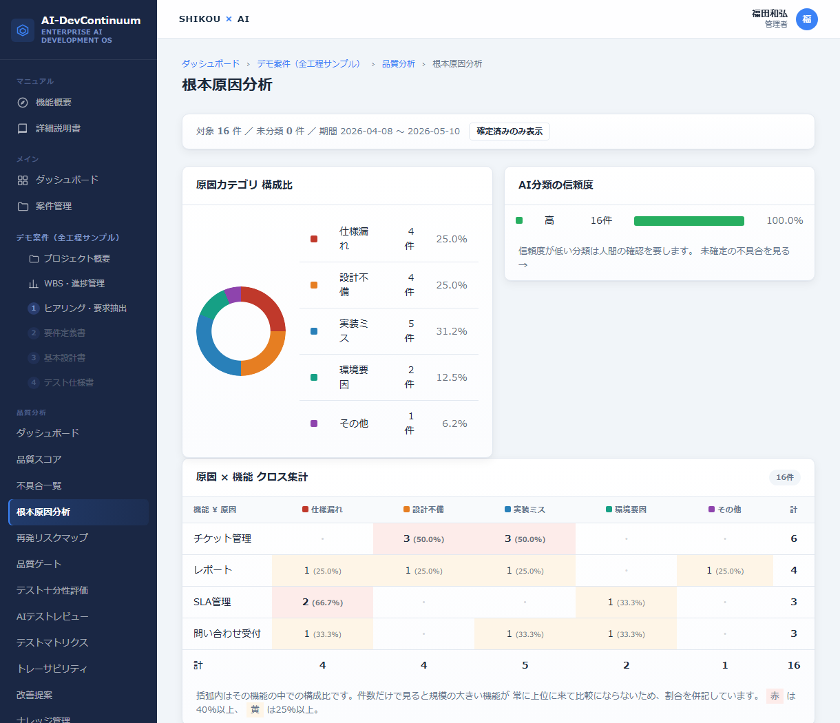840x723 pixels.
Task: Select step 1 ヒアリング・要求抽出
Action: tap(78, 308)
